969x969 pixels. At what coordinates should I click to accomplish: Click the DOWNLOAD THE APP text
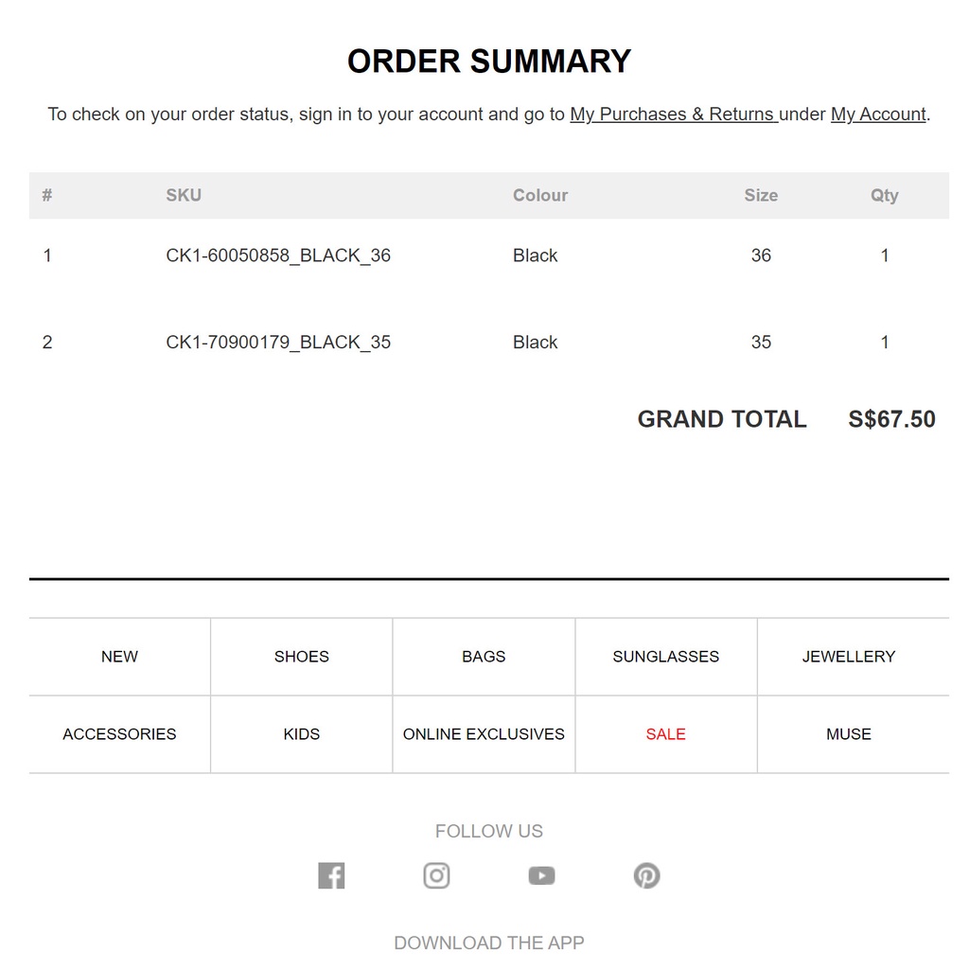click(489, 943)
